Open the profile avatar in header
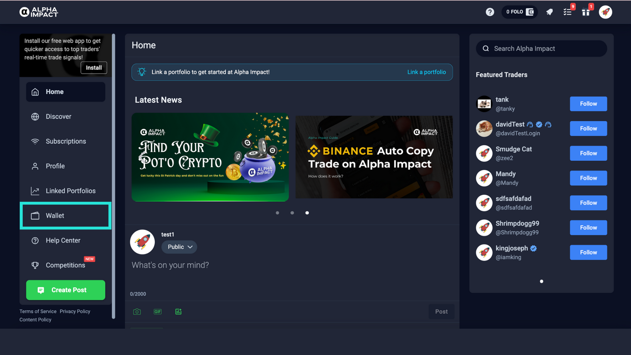Viewport: 631px width, 355px height. coord(605,12)
